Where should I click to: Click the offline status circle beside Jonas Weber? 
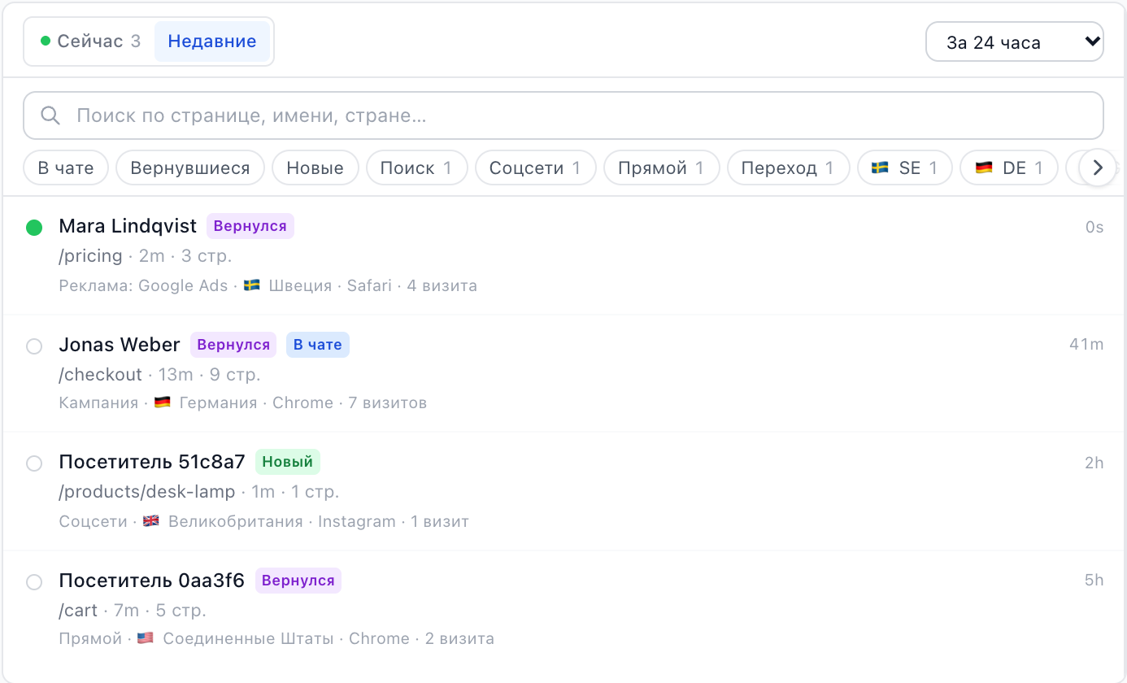tap(34, 346)
